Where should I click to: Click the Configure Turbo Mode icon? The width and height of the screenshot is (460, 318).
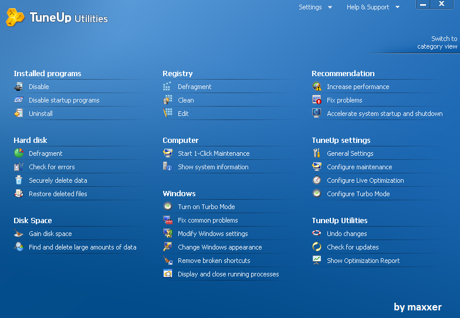tap(317, 193)
